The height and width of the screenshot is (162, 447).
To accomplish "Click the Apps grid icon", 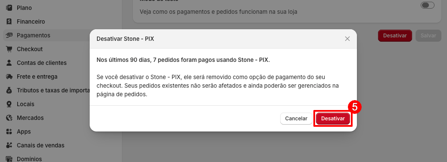I will 9,131.
